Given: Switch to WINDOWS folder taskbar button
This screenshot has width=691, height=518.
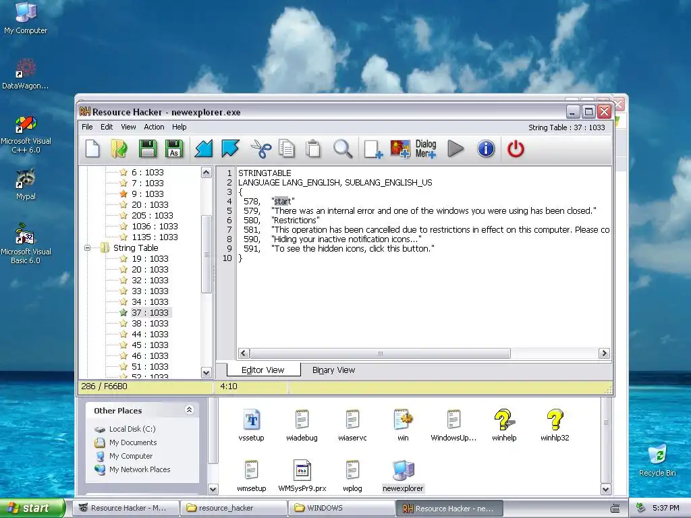Looking at the screenshot, I should tap(341, 508).
